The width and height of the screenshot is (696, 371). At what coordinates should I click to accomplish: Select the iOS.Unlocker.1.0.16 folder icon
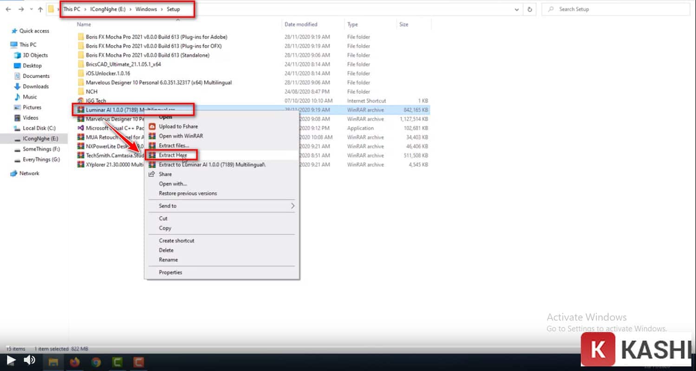pyautogui.click(x=81, y=73)
